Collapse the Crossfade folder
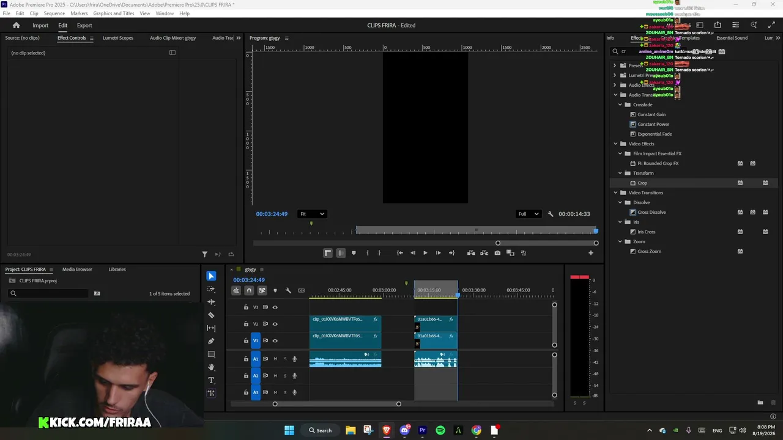Screen dimensions: 783x440 tap(620, 105)
